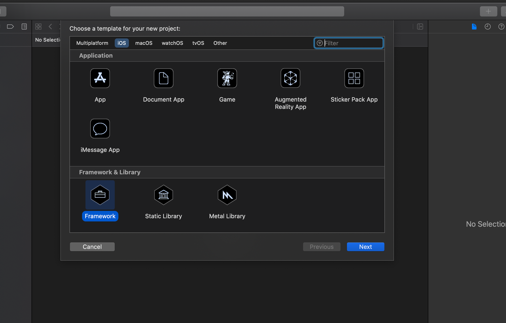Click the add editor split icon
This screenshot has height=323, width=506.
[420, 27]
